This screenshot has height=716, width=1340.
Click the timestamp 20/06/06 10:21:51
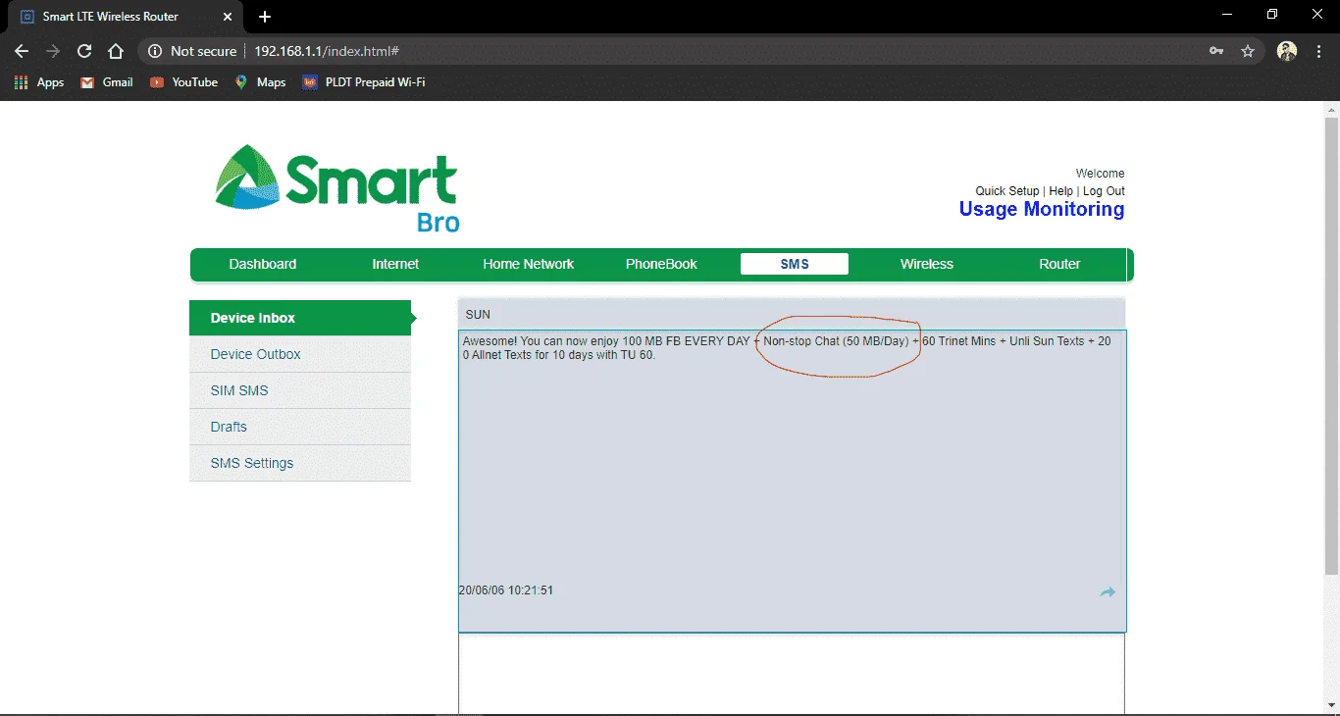(x=506, y=590)
